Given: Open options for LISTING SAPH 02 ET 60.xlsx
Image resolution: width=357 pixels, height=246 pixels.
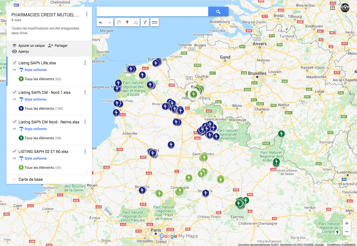Looking at the screenshot, I should (x=85, y=152).
